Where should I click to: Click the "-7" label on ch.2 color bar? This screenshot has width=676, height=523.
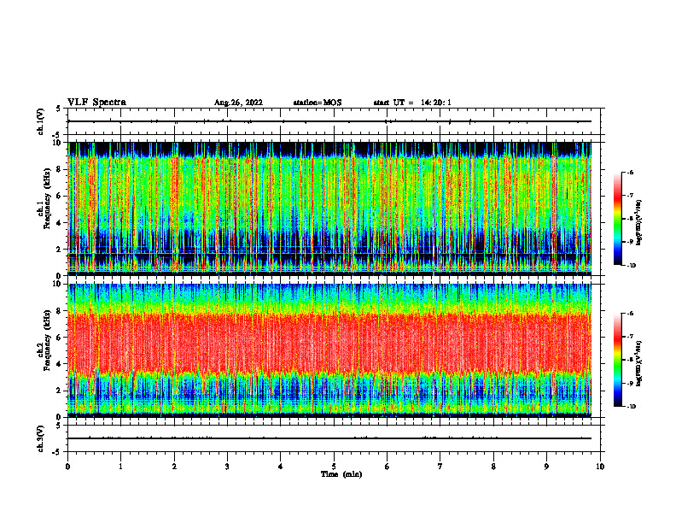point(631,337)
